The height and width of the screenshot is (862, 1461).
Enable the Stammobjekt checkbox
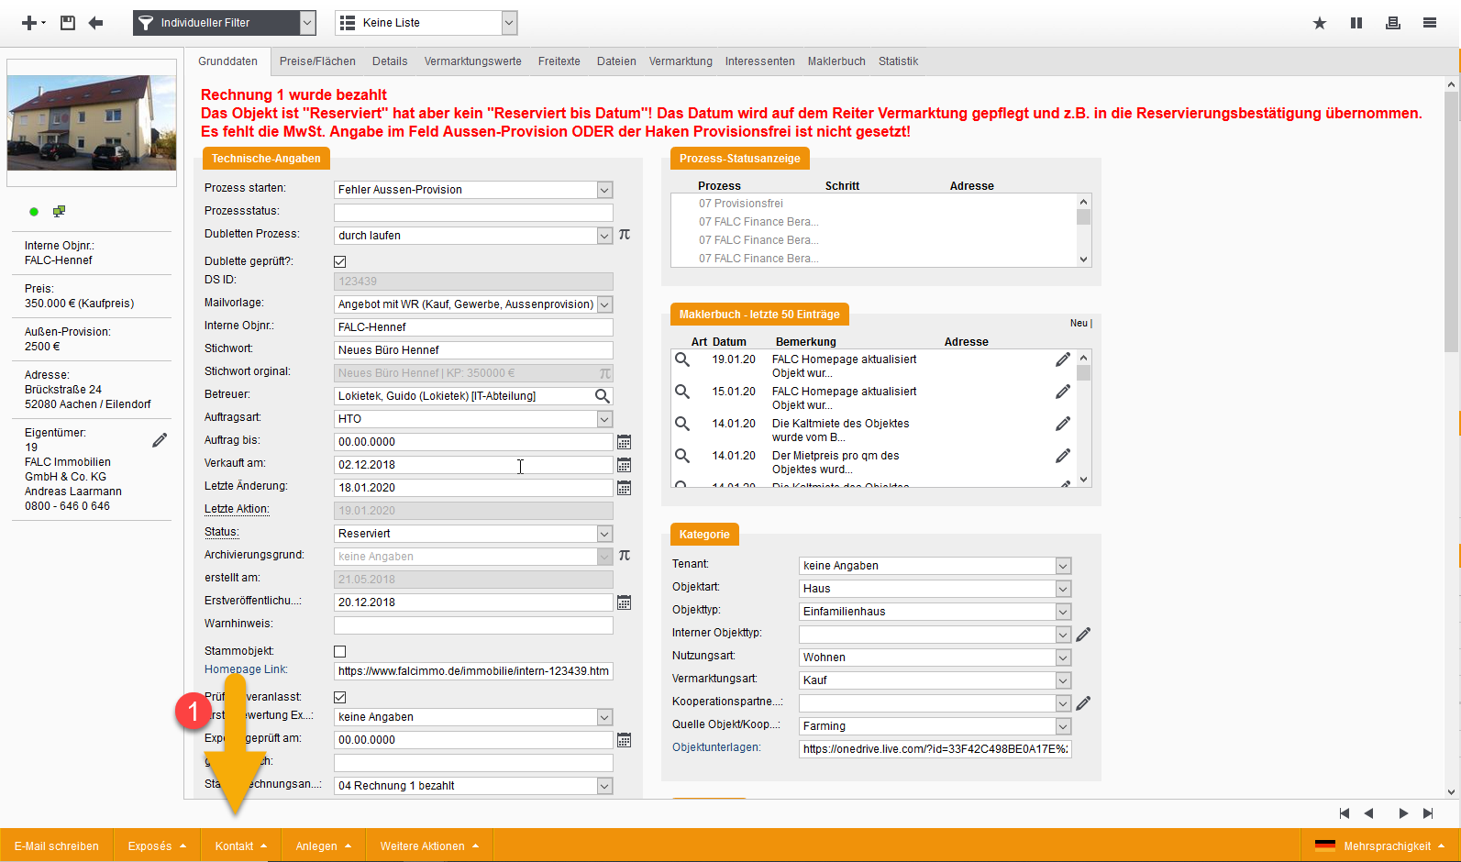coord(340,652)
